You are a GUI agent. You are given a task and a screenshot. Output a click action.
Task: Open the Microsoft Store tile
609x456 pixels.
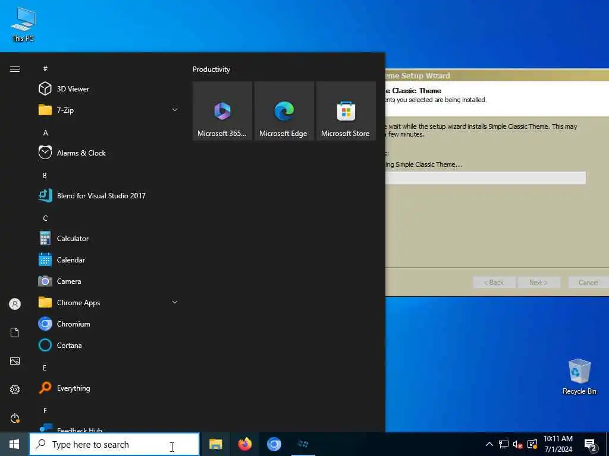(346, 111)
